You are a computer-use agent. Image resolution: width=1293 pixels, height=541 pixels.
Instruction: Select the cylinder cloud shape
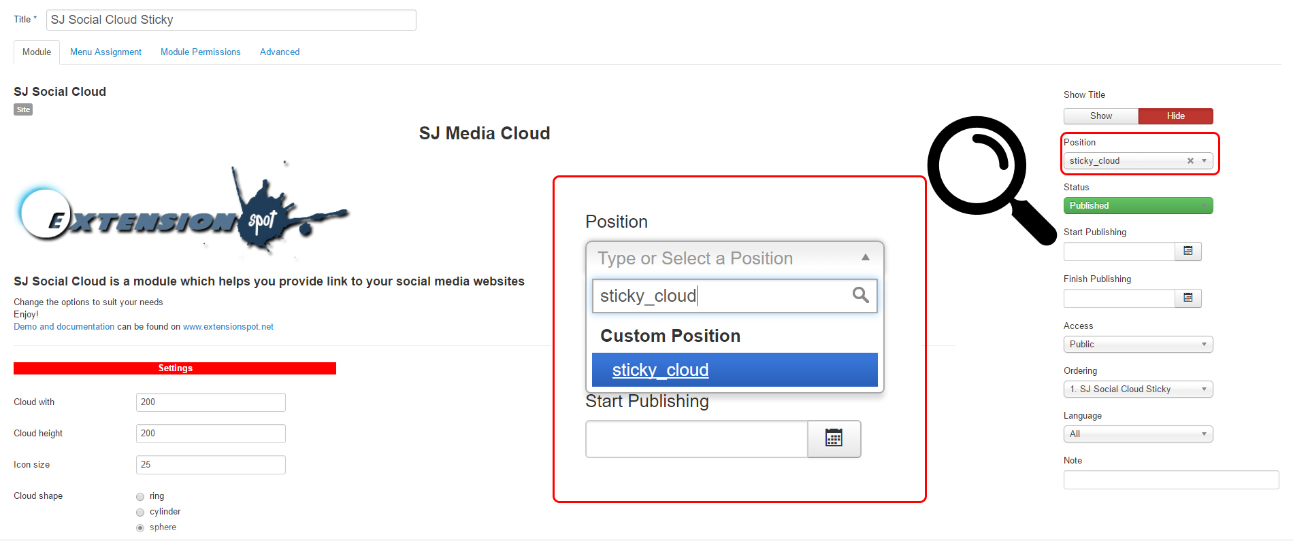140,512
